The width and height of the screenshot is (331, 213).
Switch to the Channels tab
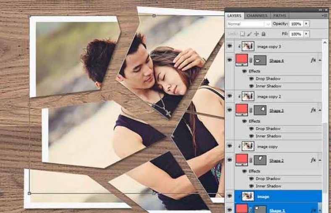coord(257,16)
